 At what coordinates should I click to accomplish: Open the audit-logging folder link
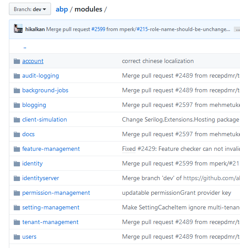(x=40, y=76)
